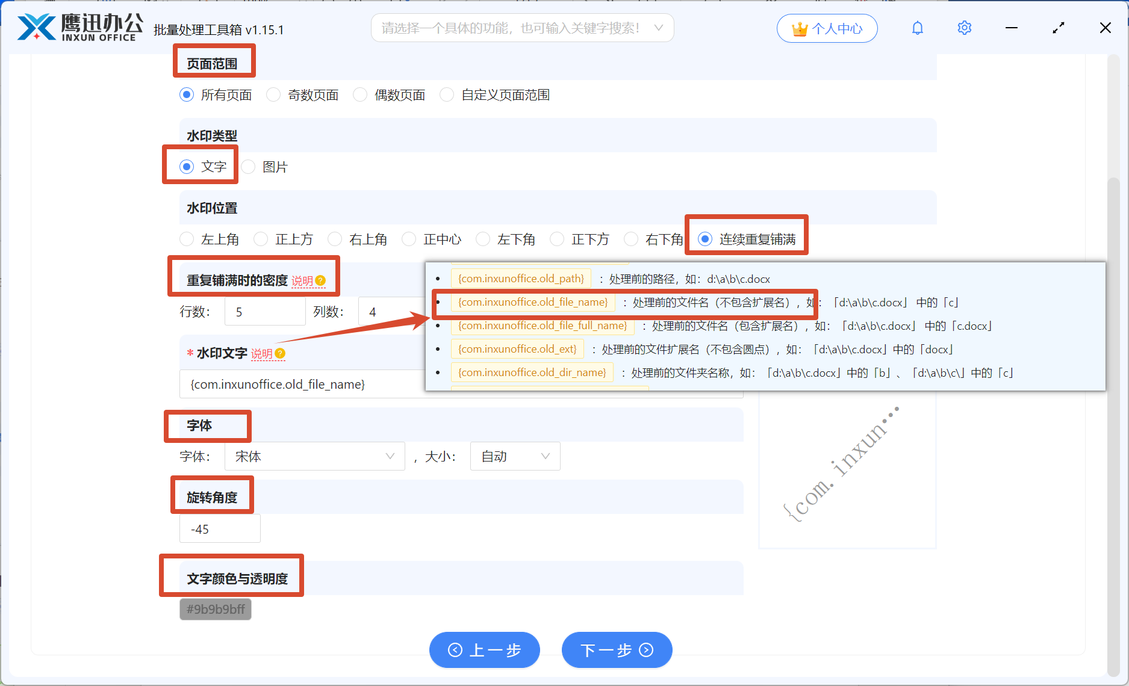Click the help icon next to 水印文字

point(280,353)
